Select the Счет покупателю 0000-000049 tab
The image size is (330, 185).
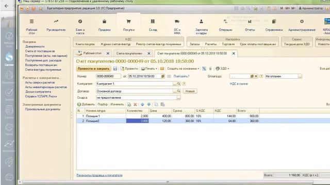[192, 53]
